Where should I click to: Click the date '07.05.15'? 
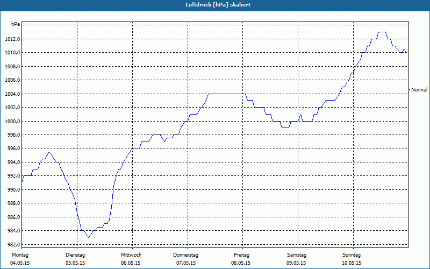pyautogui.click(x=186, y=263)
